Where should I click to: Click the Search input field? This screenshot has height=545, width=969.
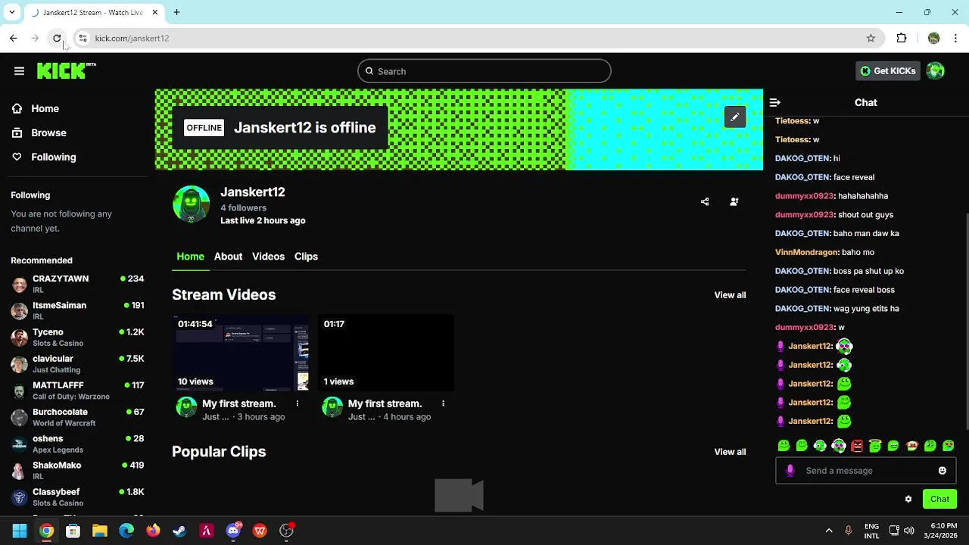pos(484,71)
